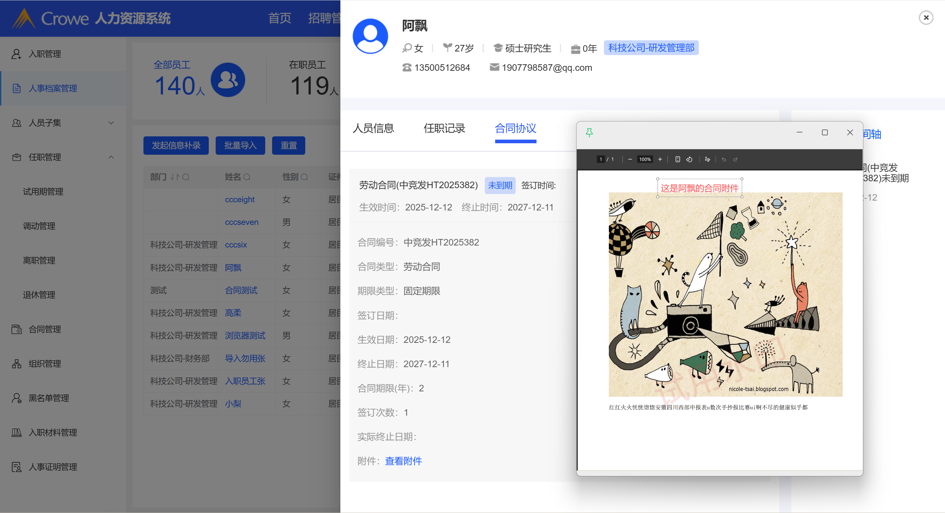Click the search icon beside 姓名 column
Screen dimensions: 945x513
coord(247,177)
